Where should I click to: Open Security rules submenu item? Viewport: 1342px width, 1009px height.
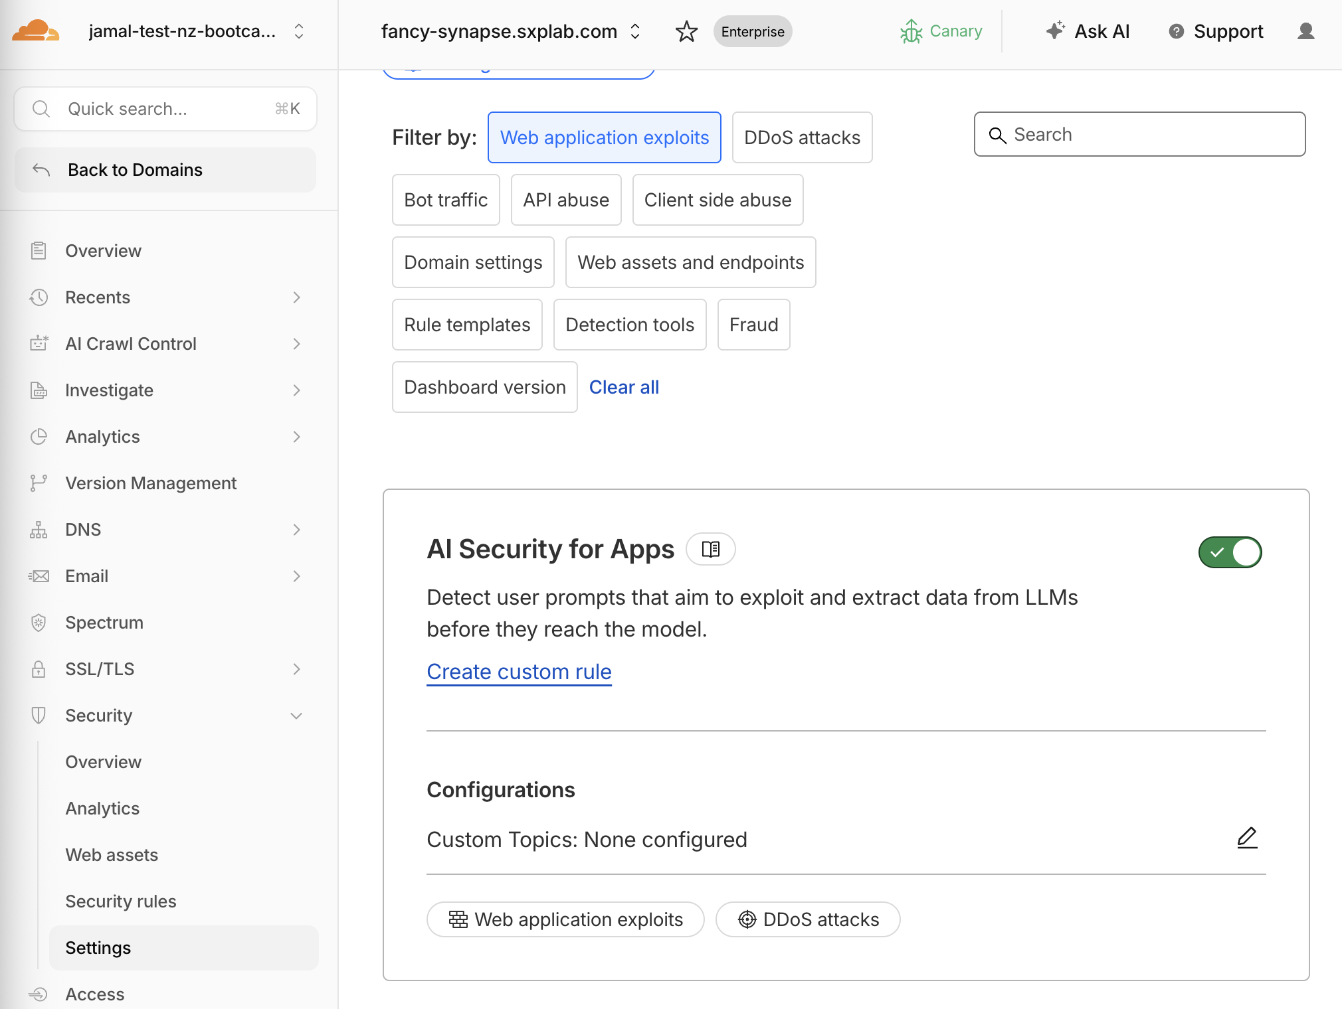(121, 901)
